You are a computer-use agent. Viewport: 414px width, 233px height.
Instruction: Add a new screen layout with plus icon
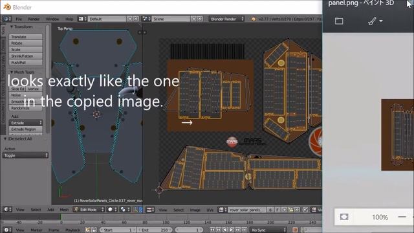(x=129, y=19)
